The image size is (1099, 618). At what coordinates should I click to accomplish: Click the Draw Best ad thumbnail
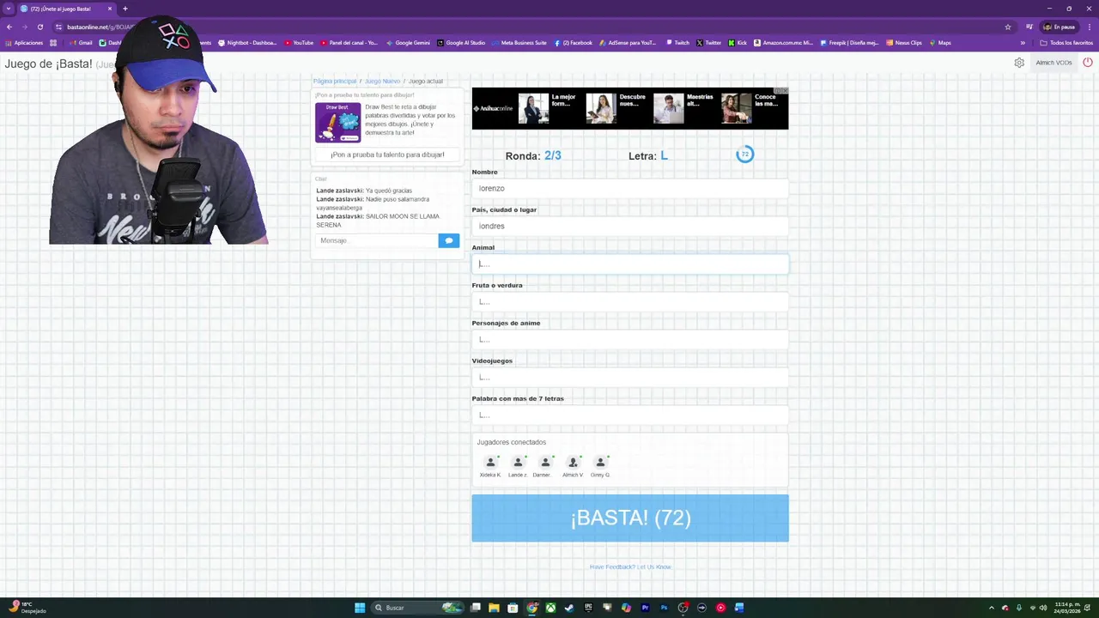(338, 122)
